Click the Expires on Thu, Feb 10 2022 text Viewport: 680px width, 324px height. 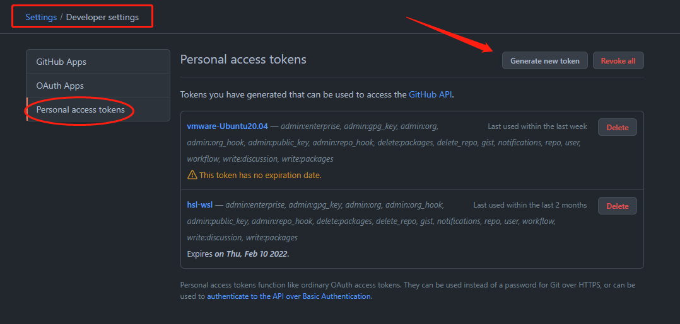238,254
